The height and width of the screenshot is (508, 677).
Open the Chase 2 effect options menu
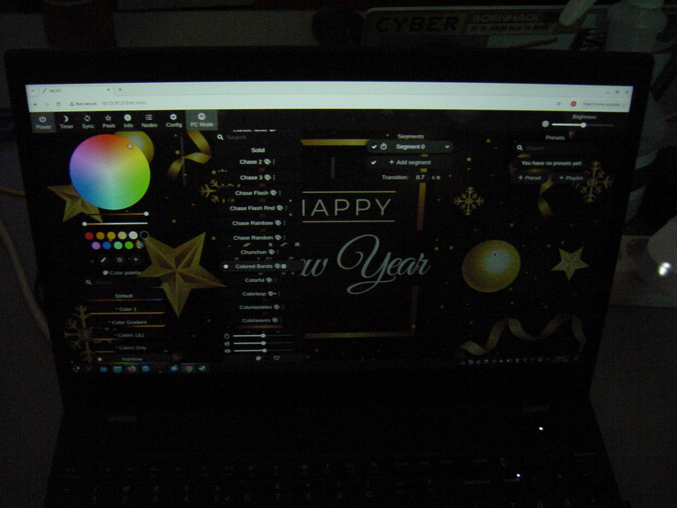[274, 162]
